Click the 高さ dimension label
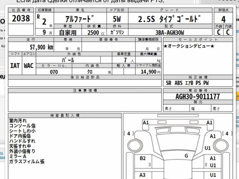The height and width of the screenshot is (179, 239). tap(216, 109)
